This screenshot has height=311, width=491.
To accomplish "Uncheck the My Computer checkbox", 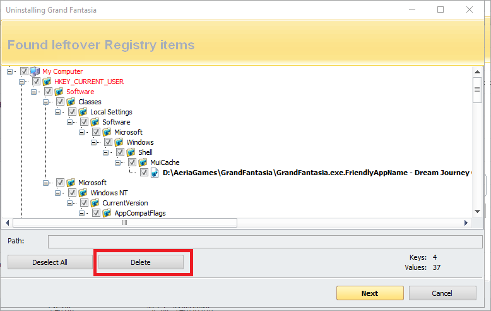I will coord(24,71).
